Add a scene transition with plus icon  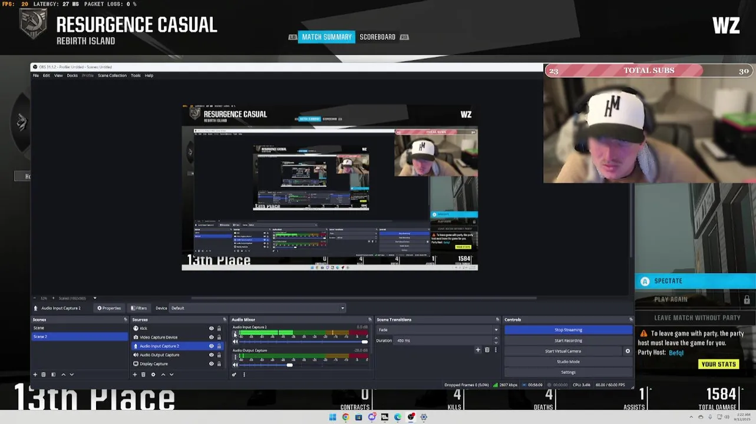pos(478,350)
